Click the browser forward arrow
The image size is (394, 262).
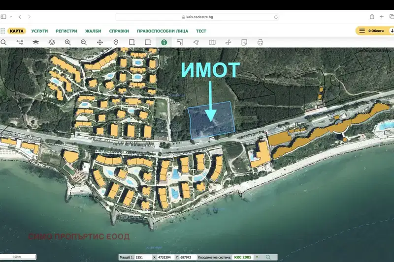tap(30, 17)
